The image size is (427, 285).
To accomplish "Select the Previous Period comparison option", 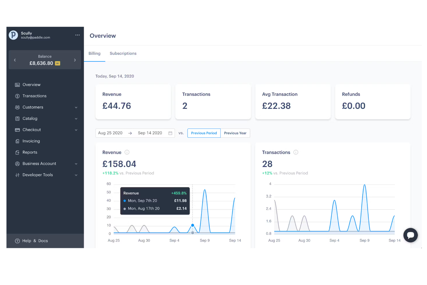I will pos(204,133).
